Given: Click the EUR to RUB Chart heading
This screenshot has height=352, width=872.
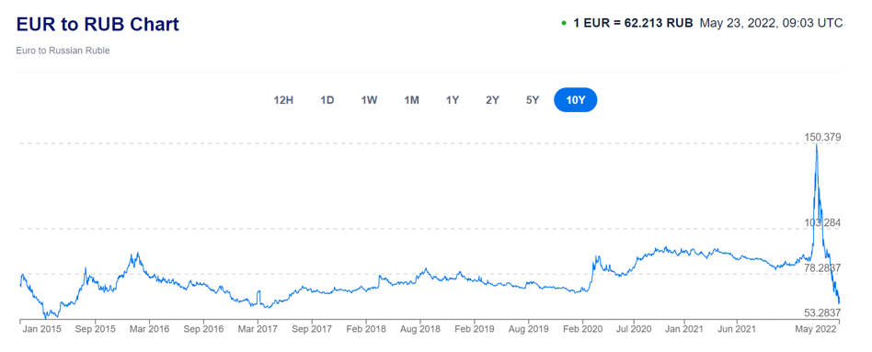Looking at the screenshot, I should point(98,25).
